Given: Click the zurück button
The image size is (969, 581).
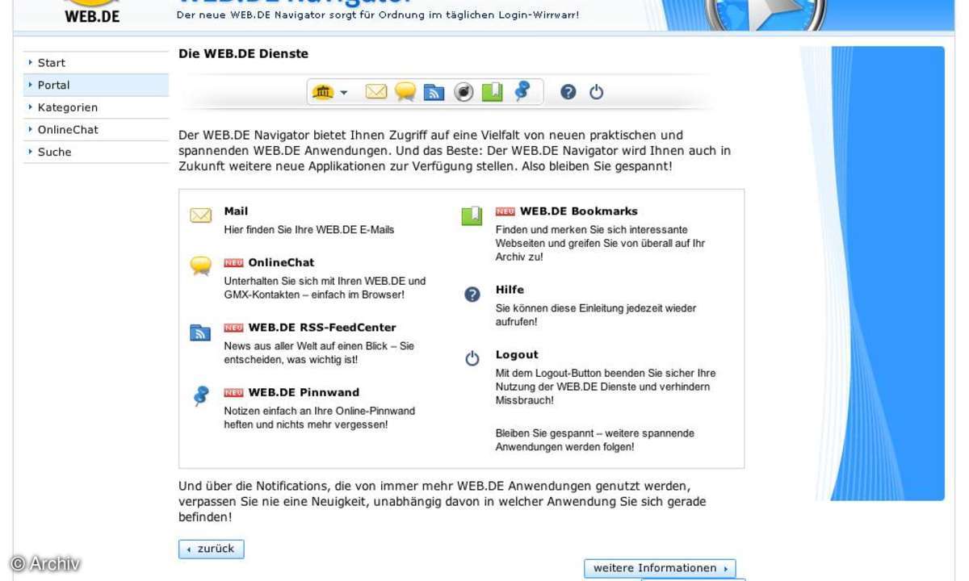Looking at the screenshot, I should (x=211, y=549).
